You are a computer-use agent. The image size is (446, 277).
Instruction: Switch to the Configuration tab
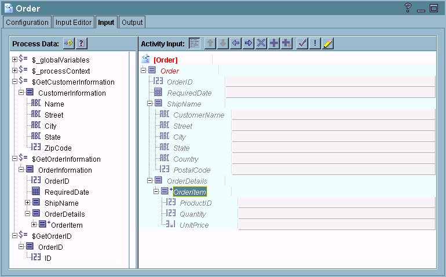(27, 23)
